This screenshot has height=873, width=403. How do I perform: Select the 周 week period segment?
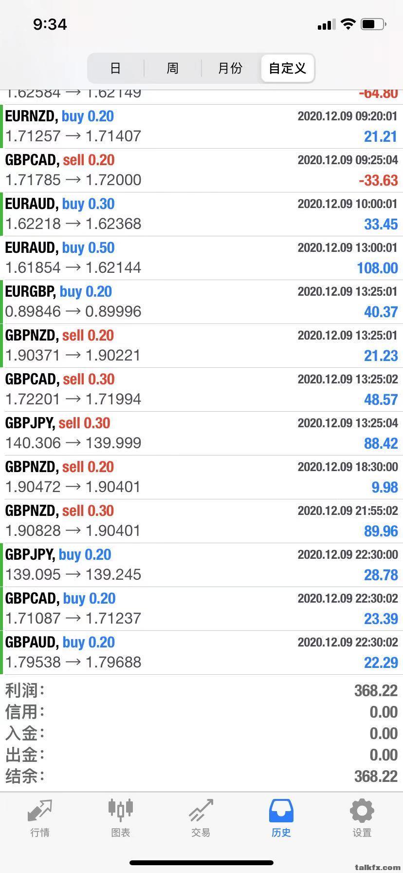[x=172, y=68]
